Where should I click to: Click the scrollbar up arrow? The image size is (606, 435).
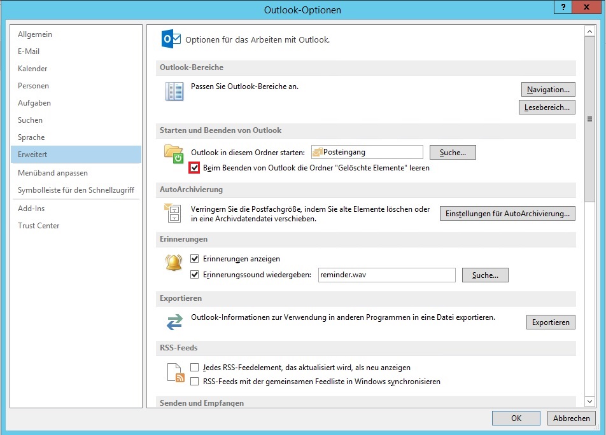[589, 31]
